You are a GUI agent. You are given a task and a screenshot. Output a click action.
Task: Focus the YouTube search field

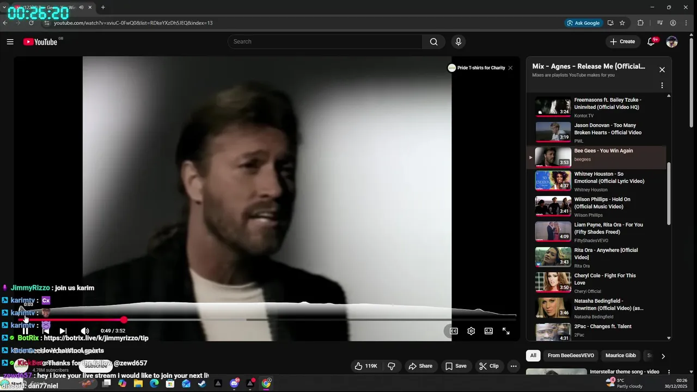(x=325, y=41)
